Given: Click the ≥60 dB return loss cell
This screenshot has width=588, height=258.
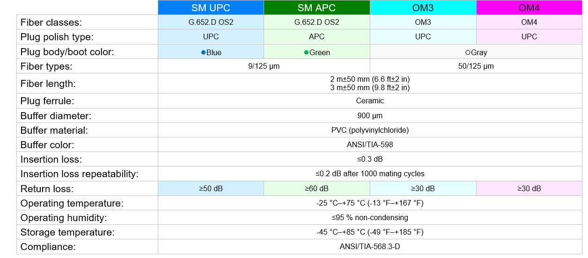Looking at the screenshot, I should coord(317,189).
